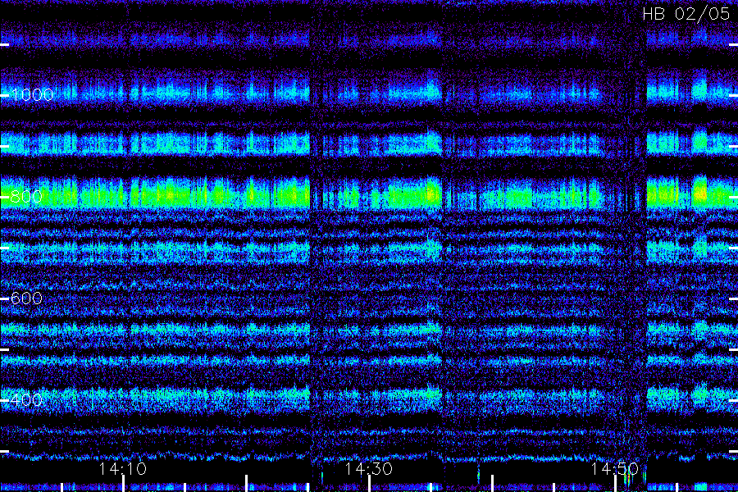Click the 600 frequency axis label
Viewport: 738px width, 492px height.
tap(26, 298)
